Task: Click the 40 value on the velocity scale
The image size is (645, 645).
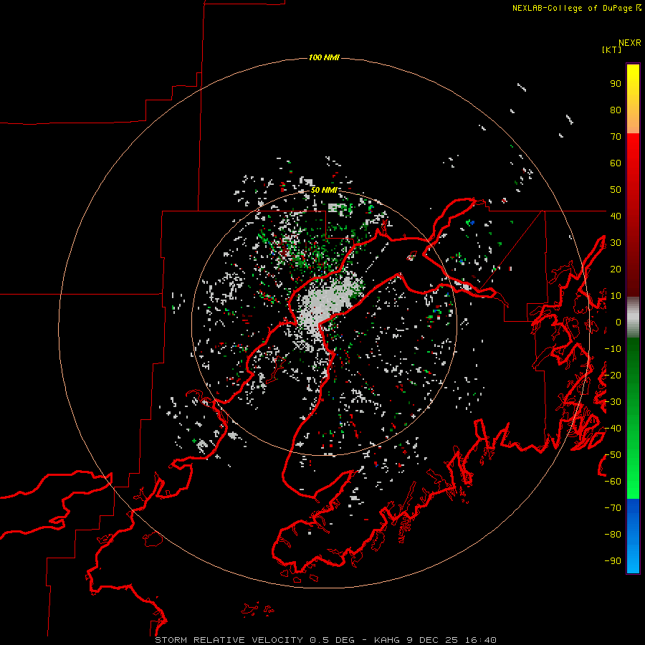Action: point(616,216)
